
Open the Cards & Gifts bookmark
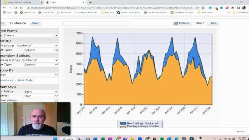coord(46,12)
